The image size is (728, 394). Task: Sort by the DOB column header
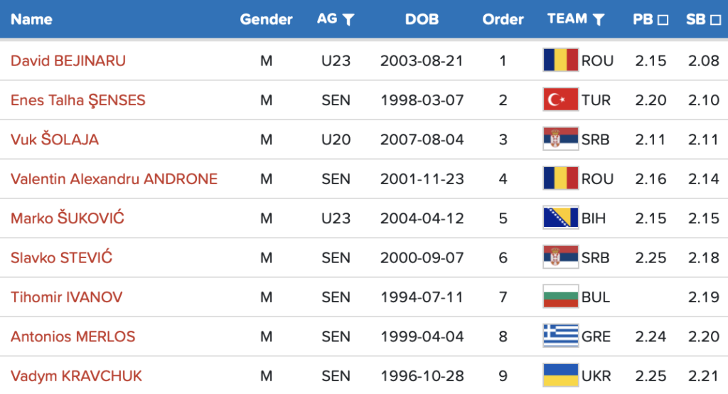pos(422,19)
